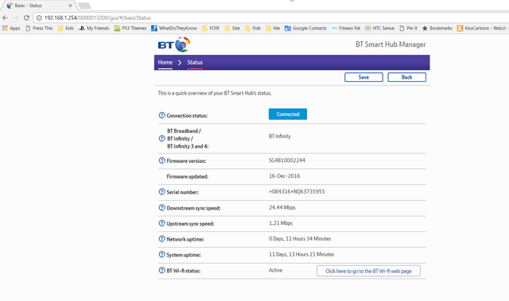
Task: Click firmware updated date 16-Dec-2016
Action: click(x=285, y=176)
